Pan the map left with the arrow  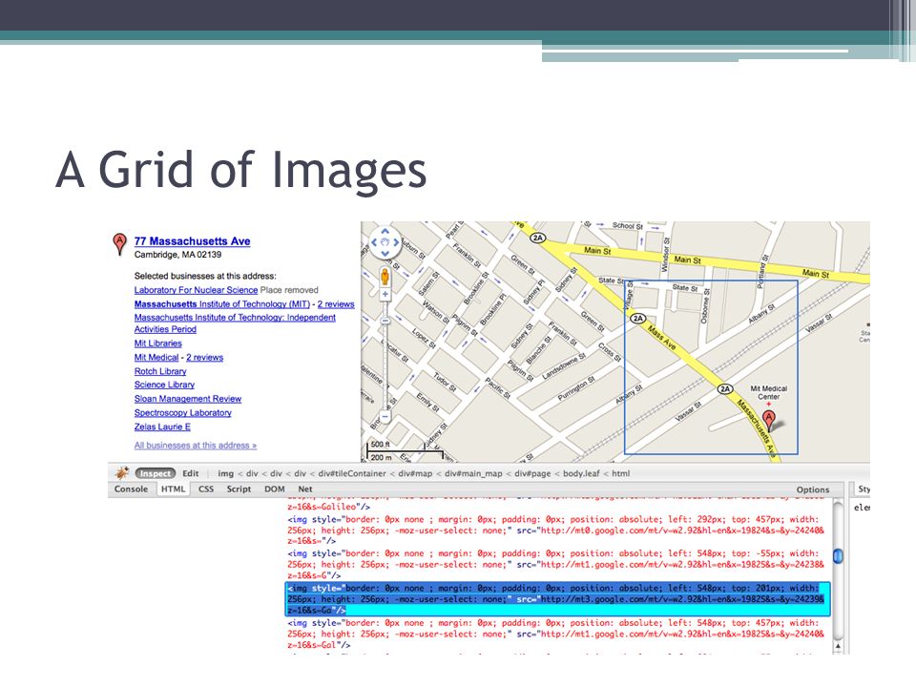[374, 242]
